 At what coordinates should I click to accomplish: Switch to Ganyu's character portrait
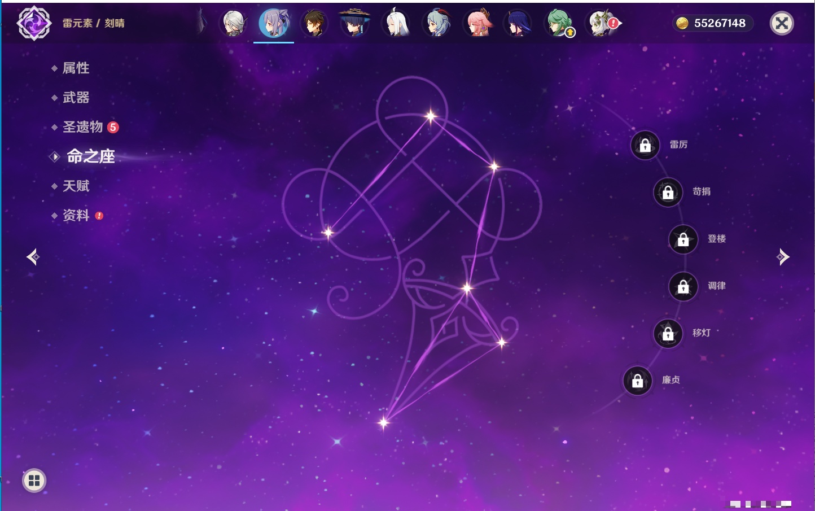pyautogui.click(x=437, y=23)
